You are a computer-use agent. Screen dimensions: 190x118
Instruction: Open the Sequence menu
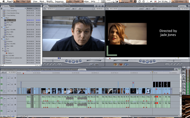59,2
